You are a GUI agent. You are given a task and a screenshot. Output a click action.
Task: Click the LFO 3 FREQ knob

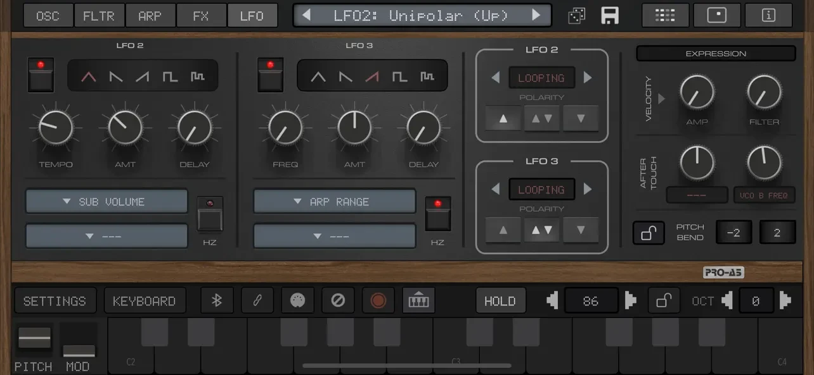(285, 128)
